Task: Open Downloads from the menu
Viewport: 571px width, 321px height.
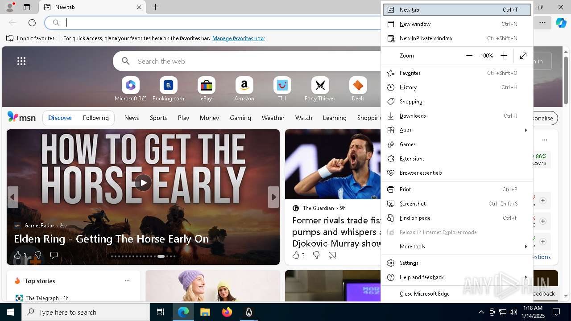Action: 457,116
